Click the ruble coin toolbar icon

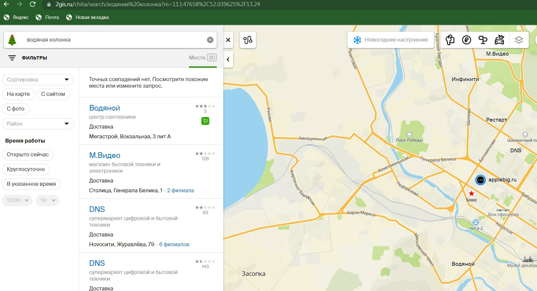(467, 40)
